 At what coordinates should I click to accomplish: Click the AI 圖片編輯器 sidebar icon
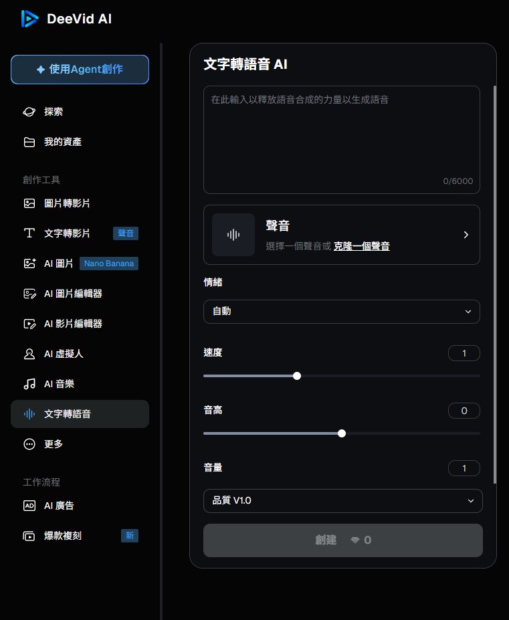[29, 294]
